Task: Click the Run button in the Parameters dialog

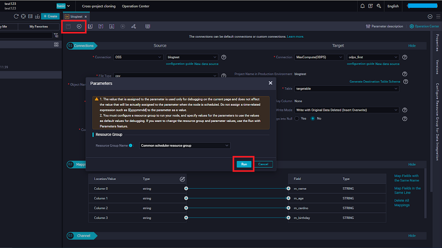Action: pyautogui.click(x=244, y=164)
